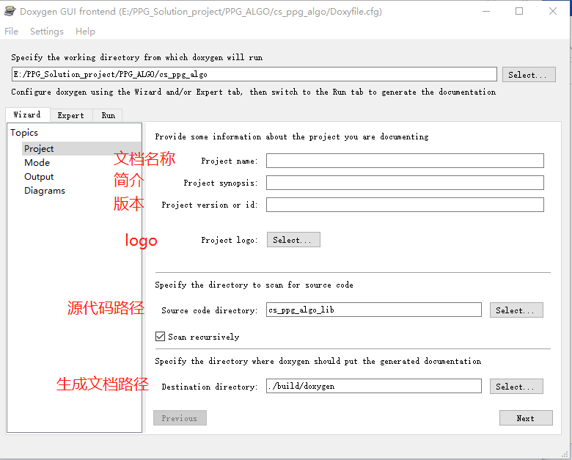572x460 pixels.
Task: Click Select button for Source code directory
Action: tap(516, 310)
